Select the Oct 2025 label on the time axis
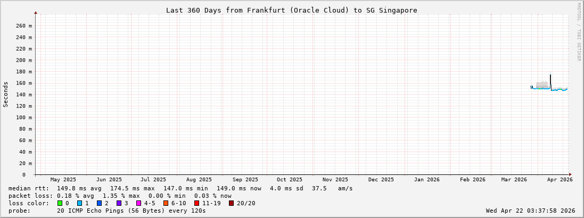This screenshot has width=584, height=218. click(289, 180)
